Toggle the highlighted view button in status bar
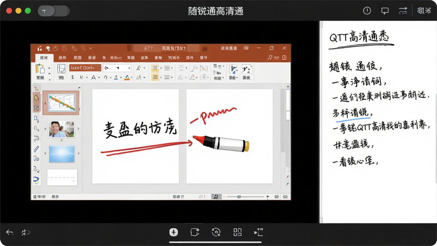This screenshot has width=437, height=246. [x=216, y=196]
